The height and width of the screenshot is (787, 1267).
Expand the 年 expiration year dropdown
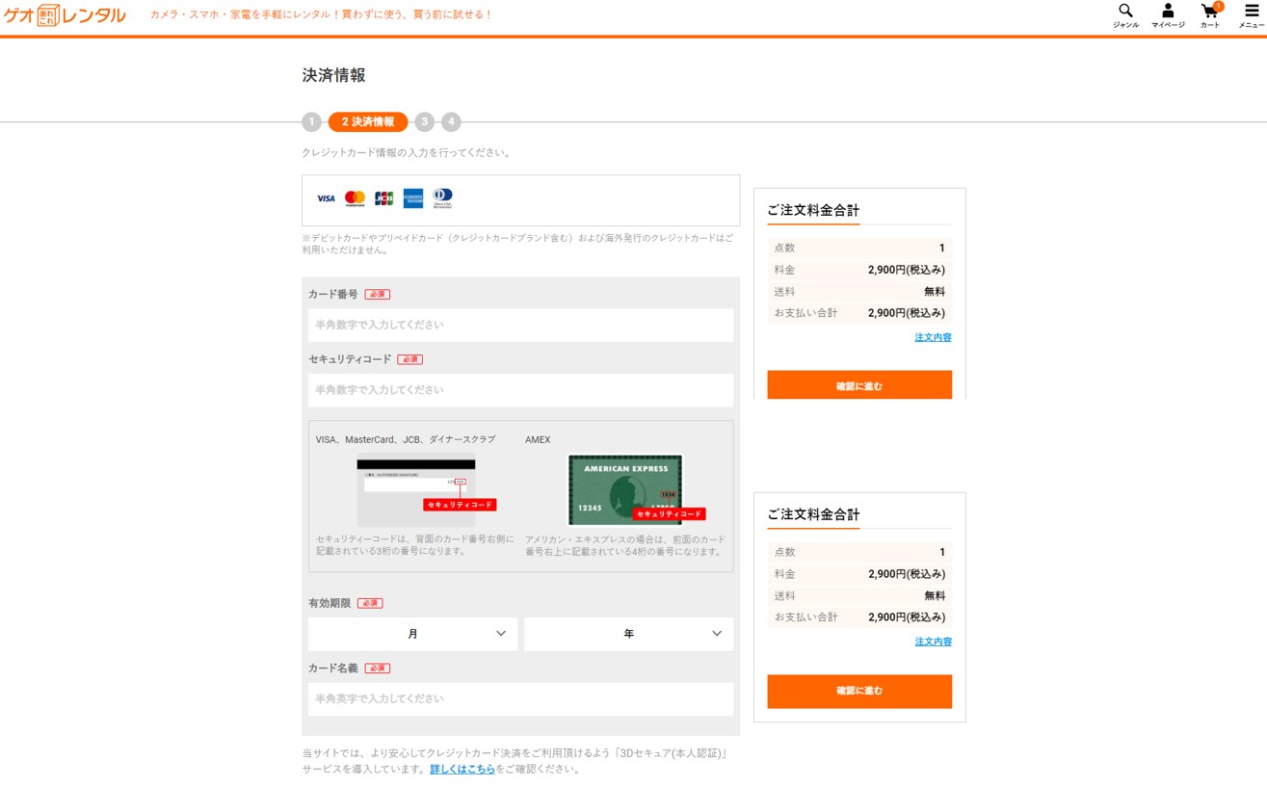point(628,634)
